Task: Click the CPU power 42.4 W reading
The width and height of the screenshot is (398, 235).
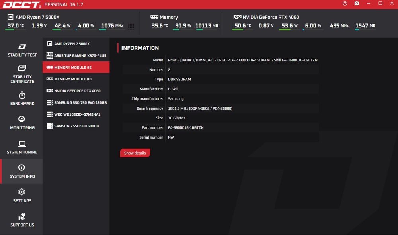Action: [62, 25]
